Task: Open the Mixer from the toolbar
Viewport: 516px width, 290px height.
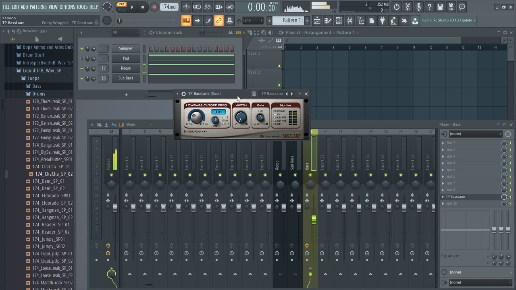Action: click(x=350, y=21)
